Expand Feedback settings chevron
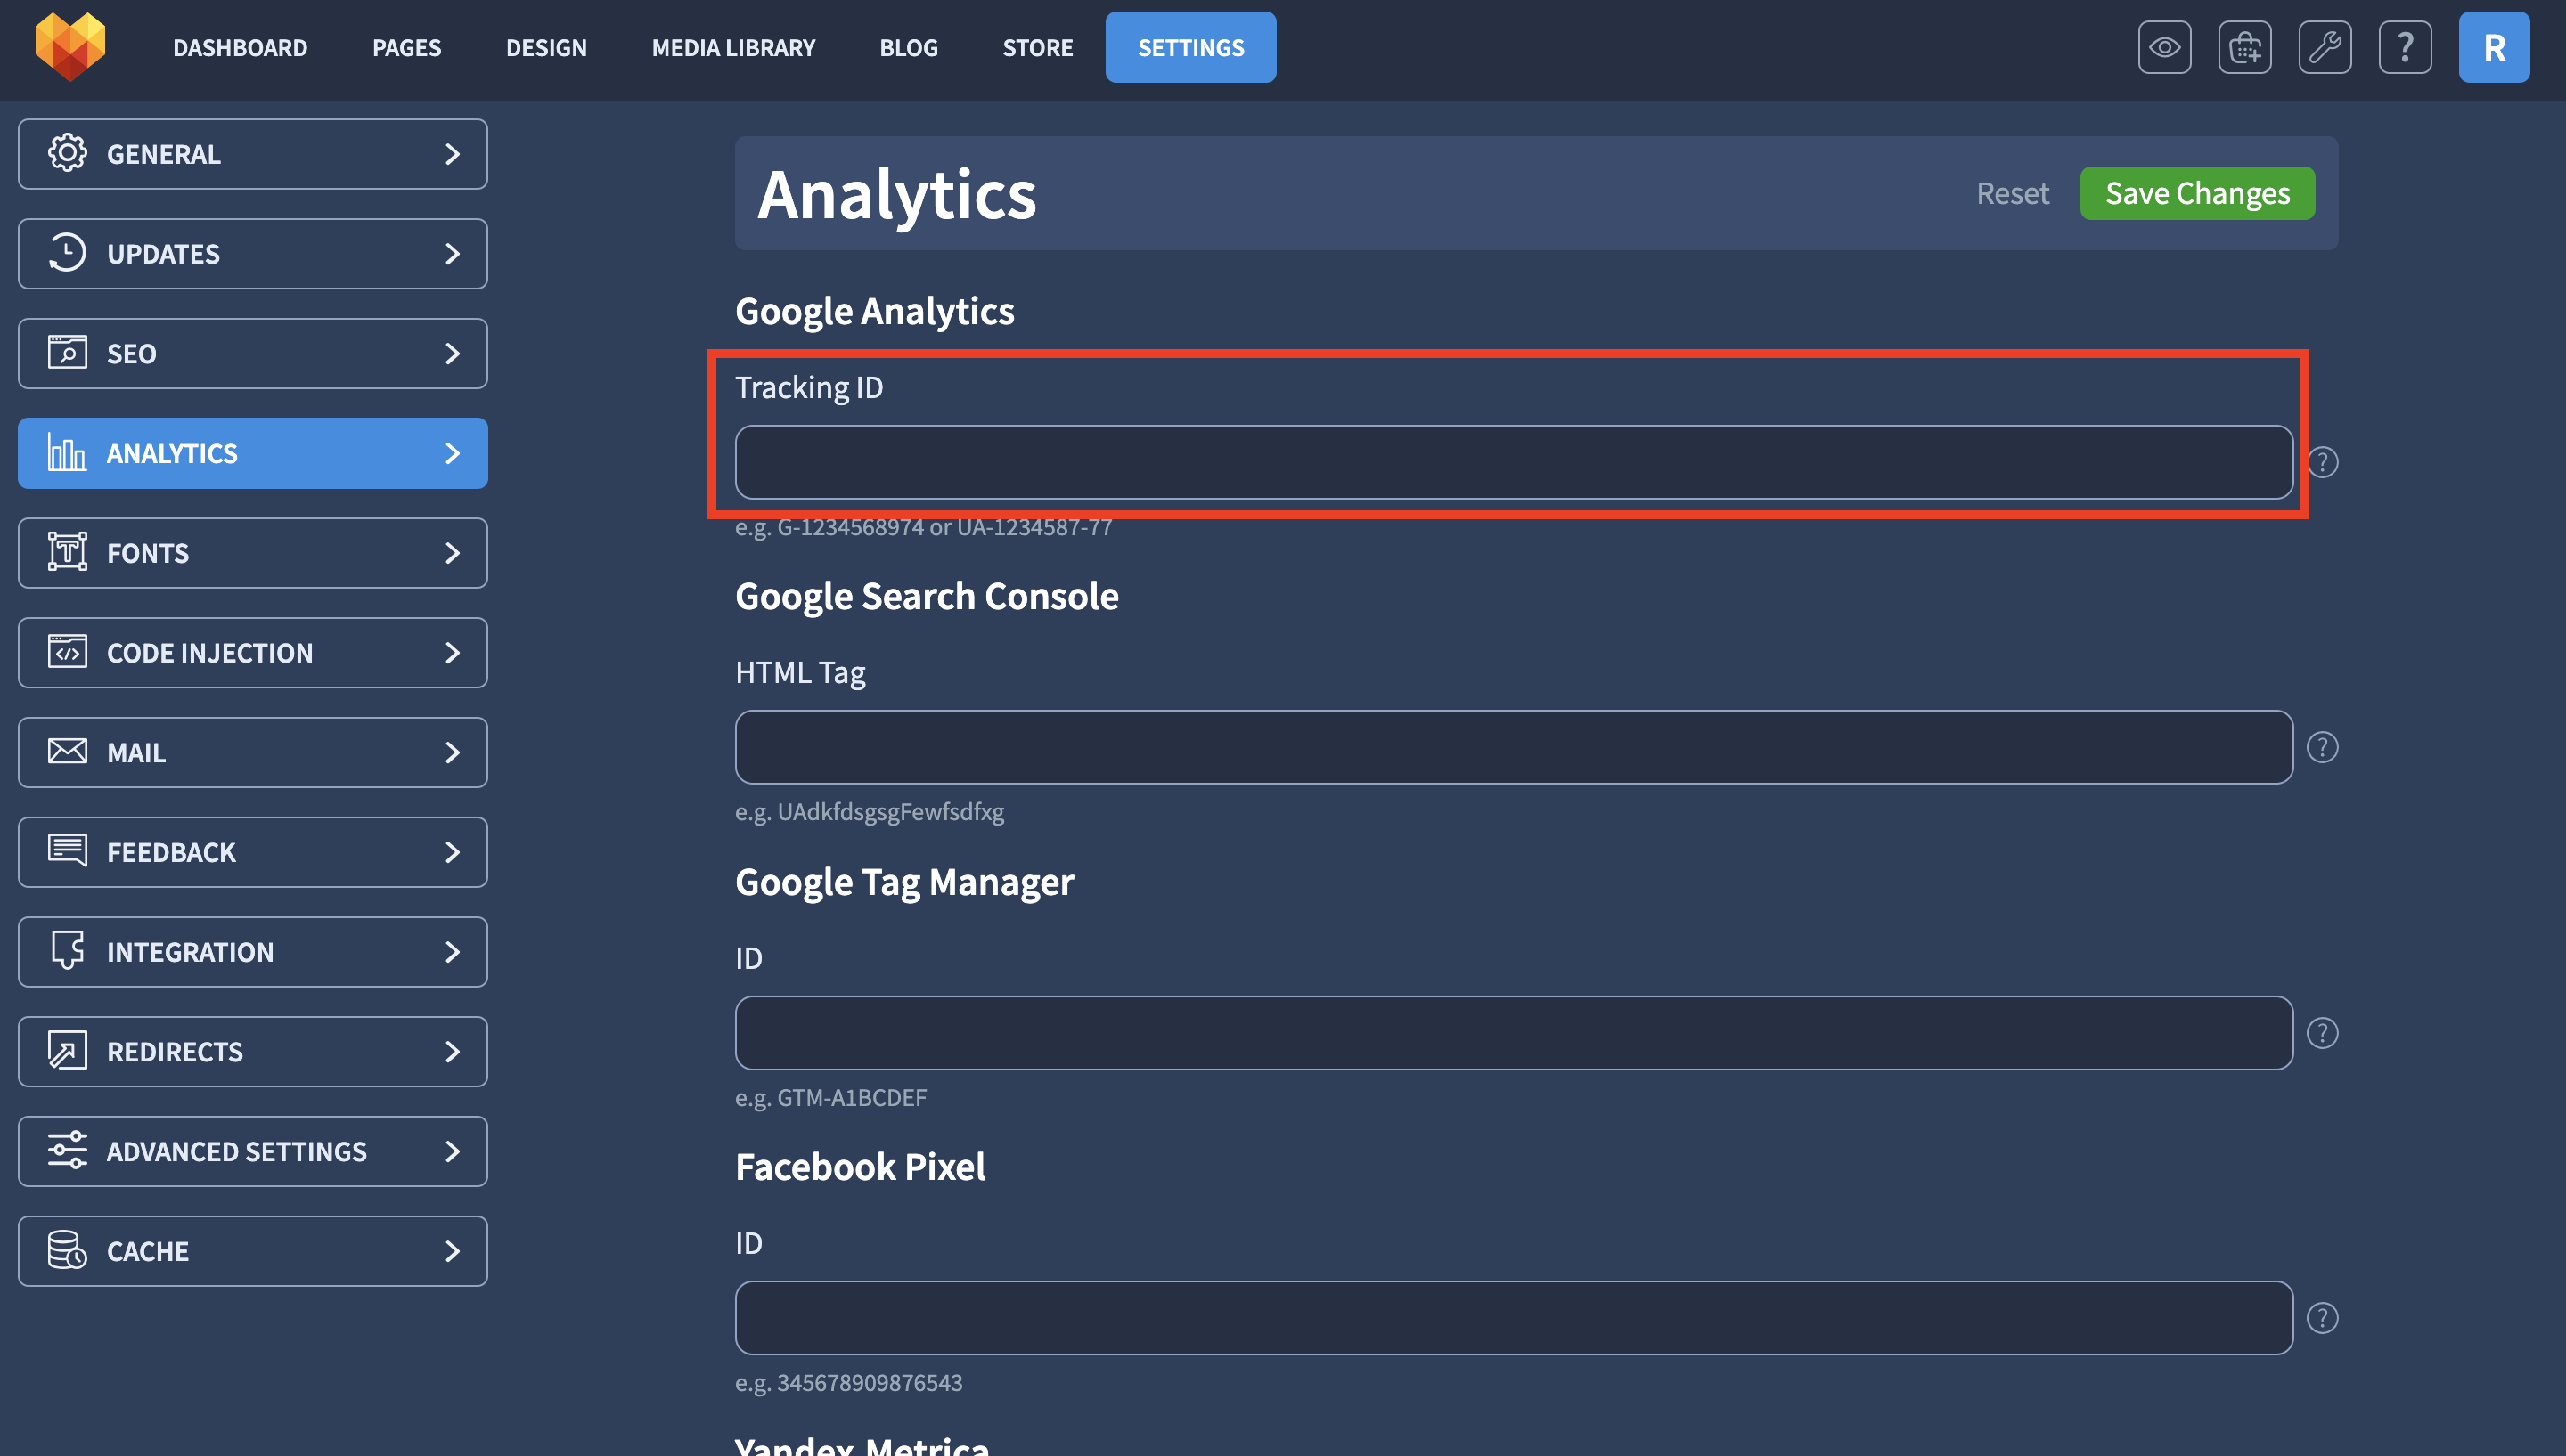2566x1456 pixels. click(453, 852)
